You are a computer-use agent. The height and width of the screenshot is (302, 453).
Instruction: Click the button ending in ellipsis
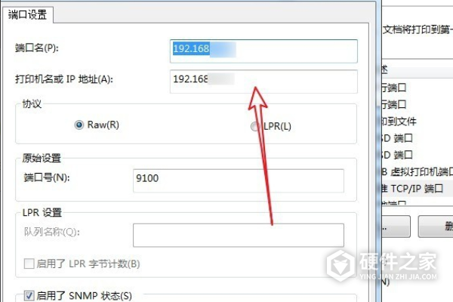[x=393, y=225]
